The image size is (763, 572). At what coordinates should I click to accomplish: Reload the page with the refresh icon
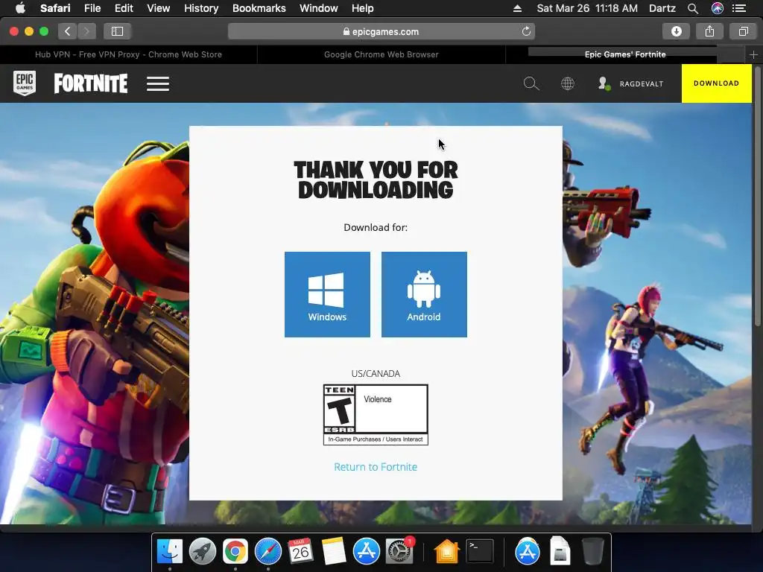(526, 31)
